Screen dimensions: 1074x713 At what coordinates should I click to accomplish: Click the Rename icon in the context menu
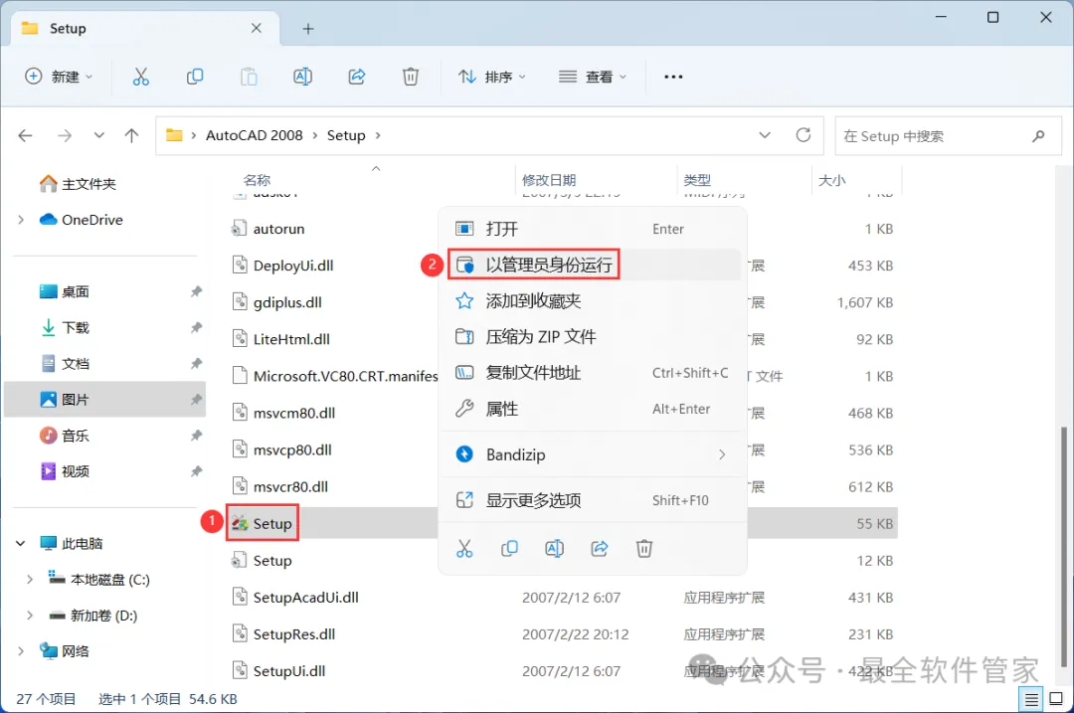click(554, 549)
